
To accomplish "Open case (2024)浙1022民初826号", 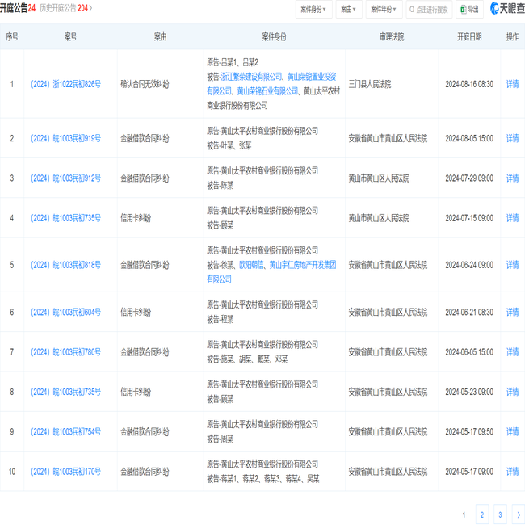I will 65,84.
